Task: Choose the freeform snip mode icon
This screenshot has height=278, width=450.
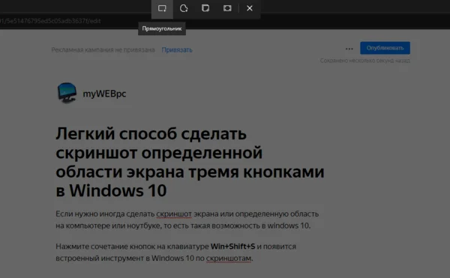Action: (x=184, y=8)
